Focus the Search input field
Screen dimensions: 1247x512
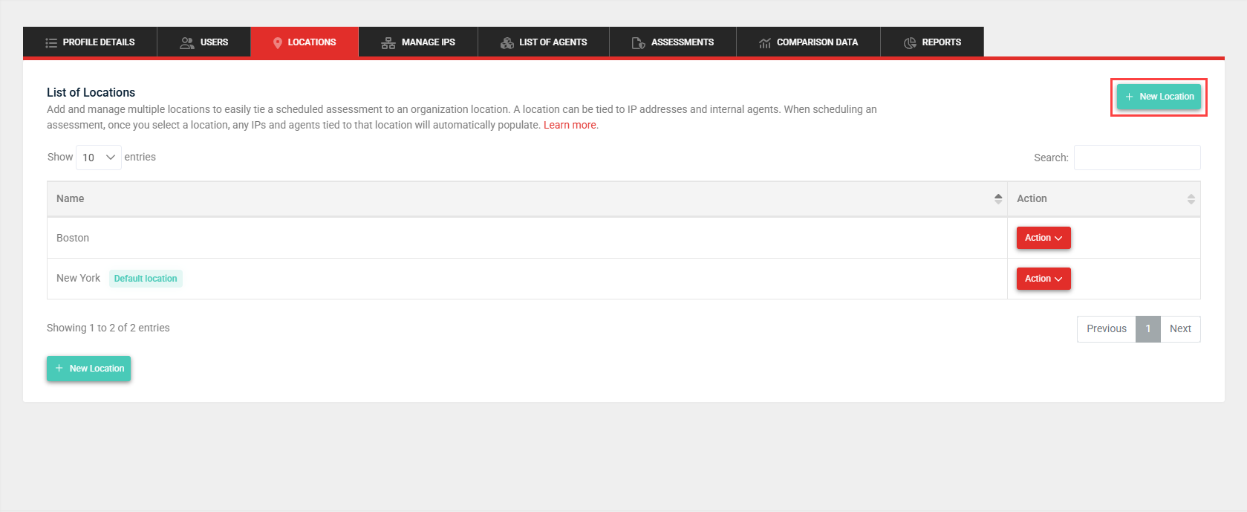(1136, 158)
